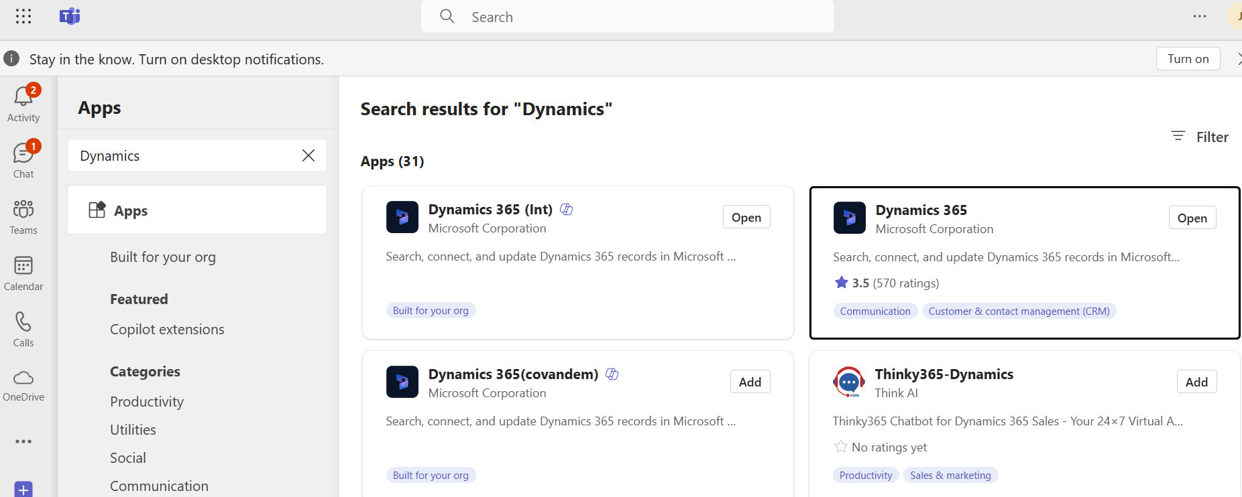Viewport: 1242px width, 497px height.
Task: Select the Productivity category
Action: [x=147, y=402]
